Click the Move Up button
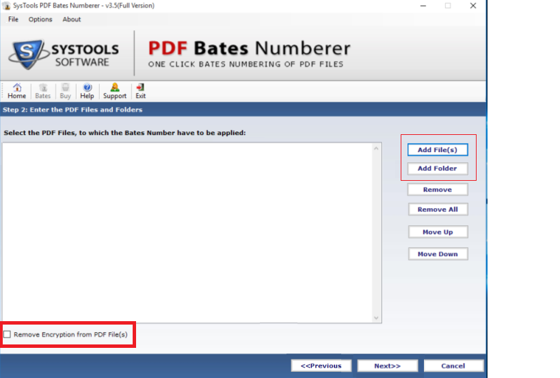Screen dimensions: 560x378 point(438,232)
